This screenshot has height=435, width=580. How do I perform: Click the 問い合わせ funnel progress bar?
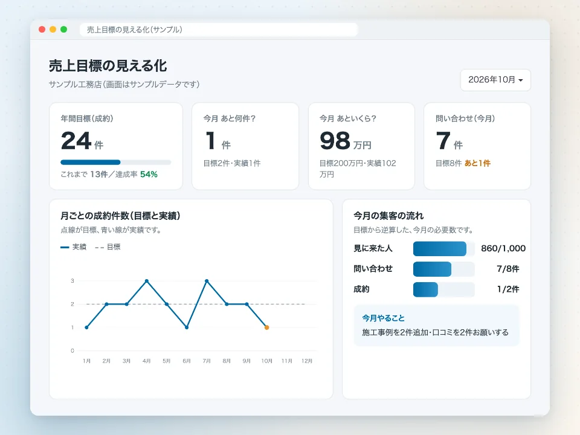pos(443,269)
